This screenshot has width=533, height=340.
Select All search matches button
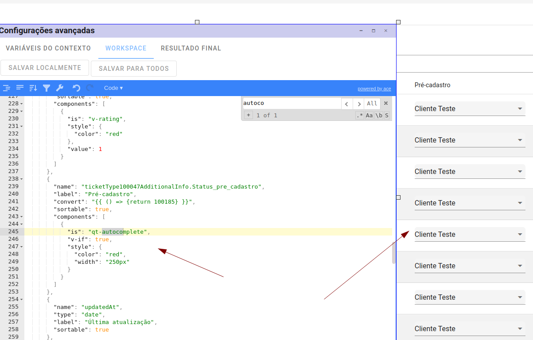click(372, 104)
